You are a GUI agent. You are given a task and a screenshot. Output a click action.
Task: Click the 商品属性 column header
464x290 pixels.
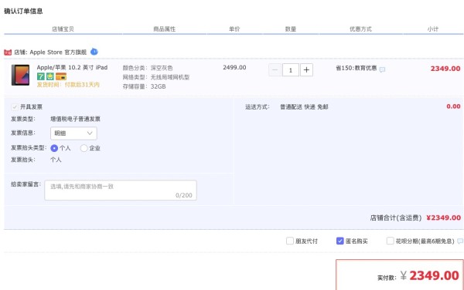point(164,29)
